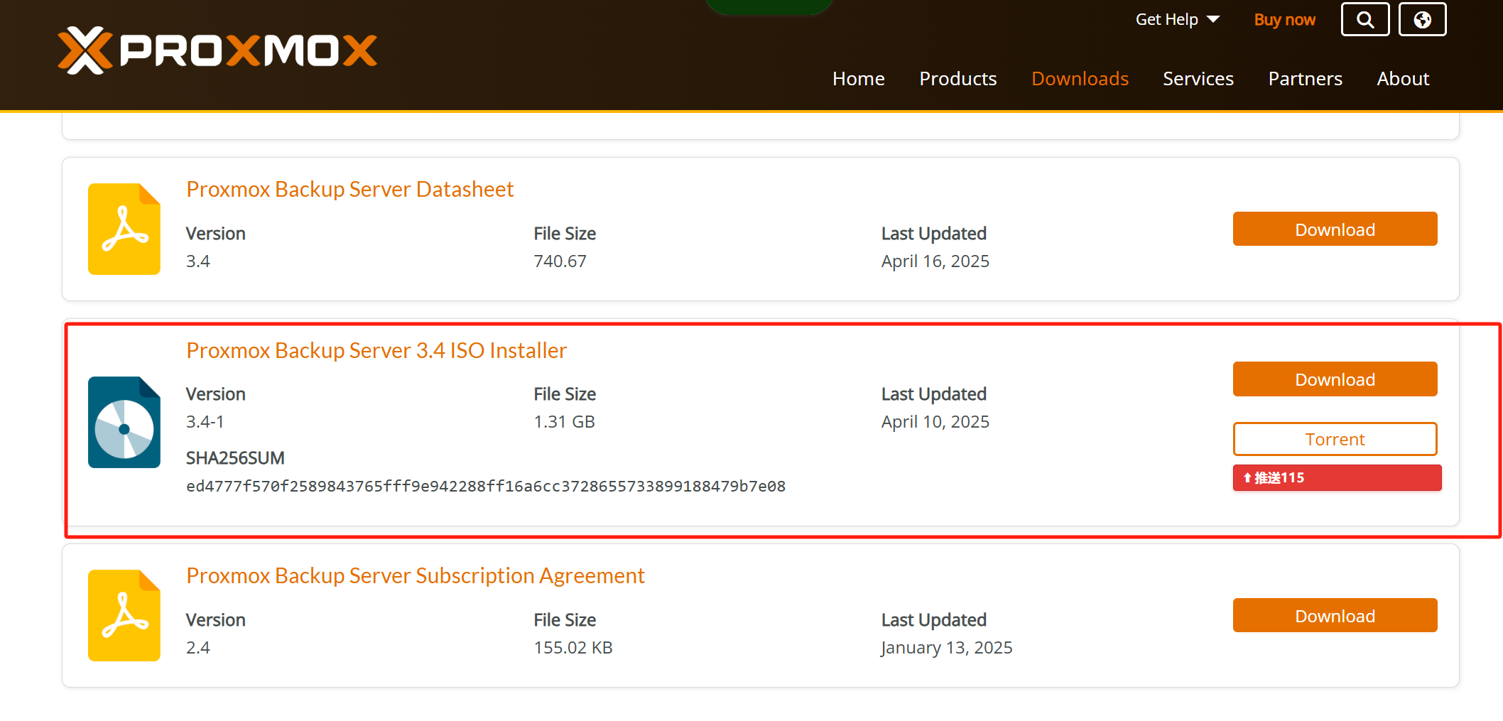
Task: Open Proxmox Backup Server 3.4 ISO Installer title
Action: pos(376,350)
